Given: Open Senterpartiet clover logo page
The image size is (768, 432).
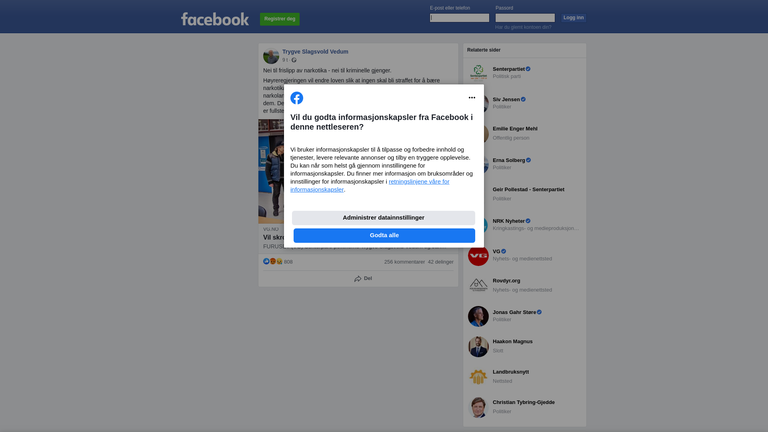Looking at the screenshot, I should 478,73.
